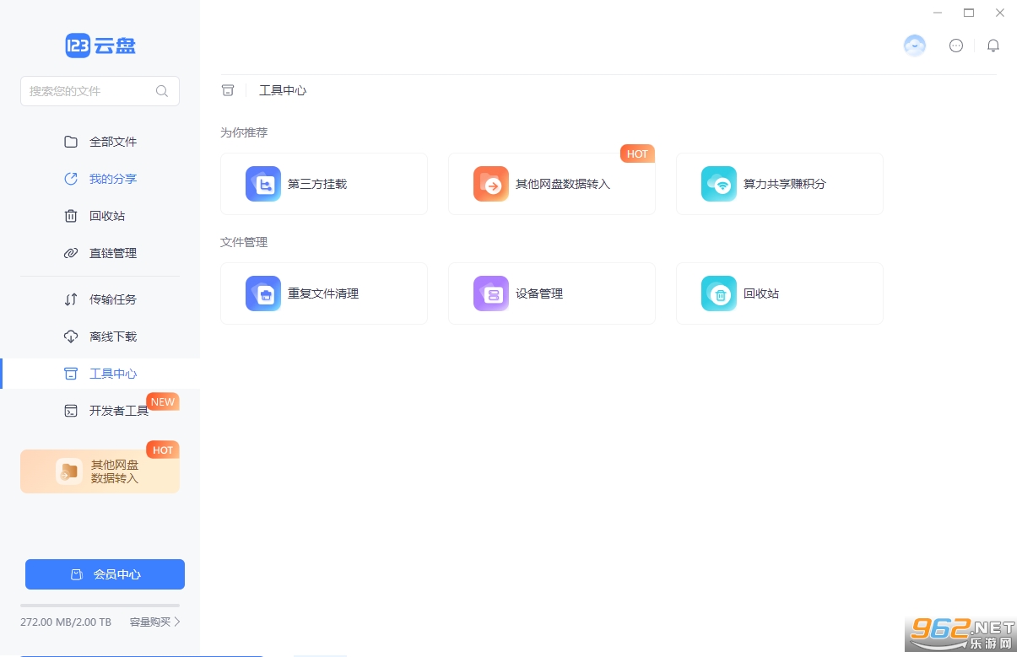This screenshot has height=657, width=1022.
Task: Click the sidebar banner folder transfer icon
Action: coord(68,471)
